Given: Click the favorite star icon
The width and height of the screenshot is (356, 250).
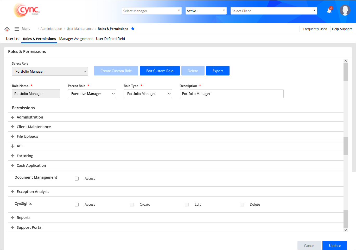Looking at the screenshot, I should coord(133,29).
